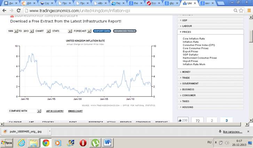Switch to Microsoft Word in the taskbar
Image resolution: width=253 pixels, height=148 pixels.
pyautogui.click(x=107, y=142)
